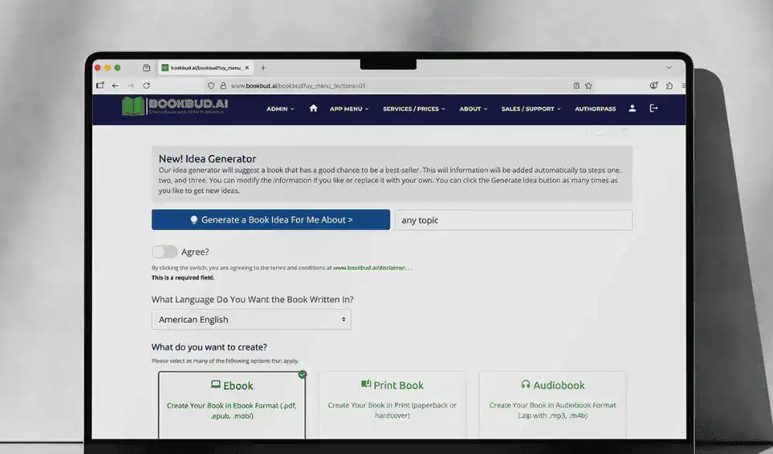773x454 pixels.
Task: Open the American English language dropdown
Action: click(251, 320)
